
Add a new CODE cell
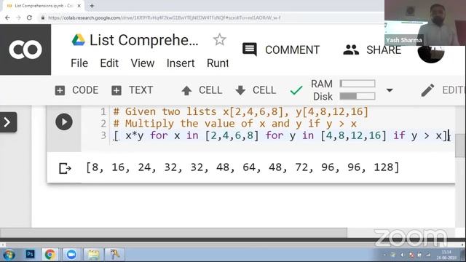click(76, 90)
